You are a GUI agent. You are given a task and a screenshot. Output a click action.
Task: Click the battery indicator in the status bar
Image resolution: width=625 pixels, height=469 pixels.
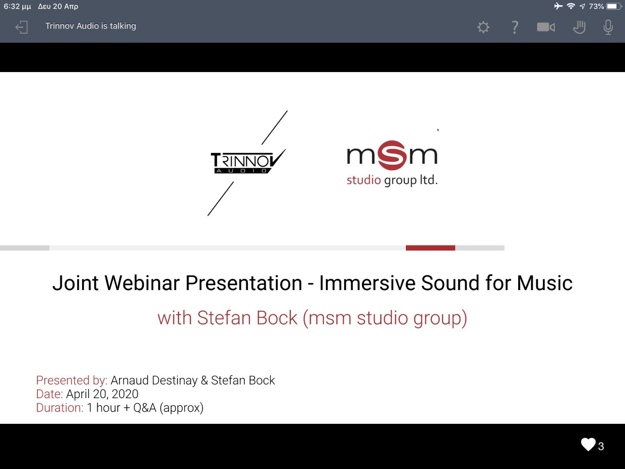[x=614, y=6]
